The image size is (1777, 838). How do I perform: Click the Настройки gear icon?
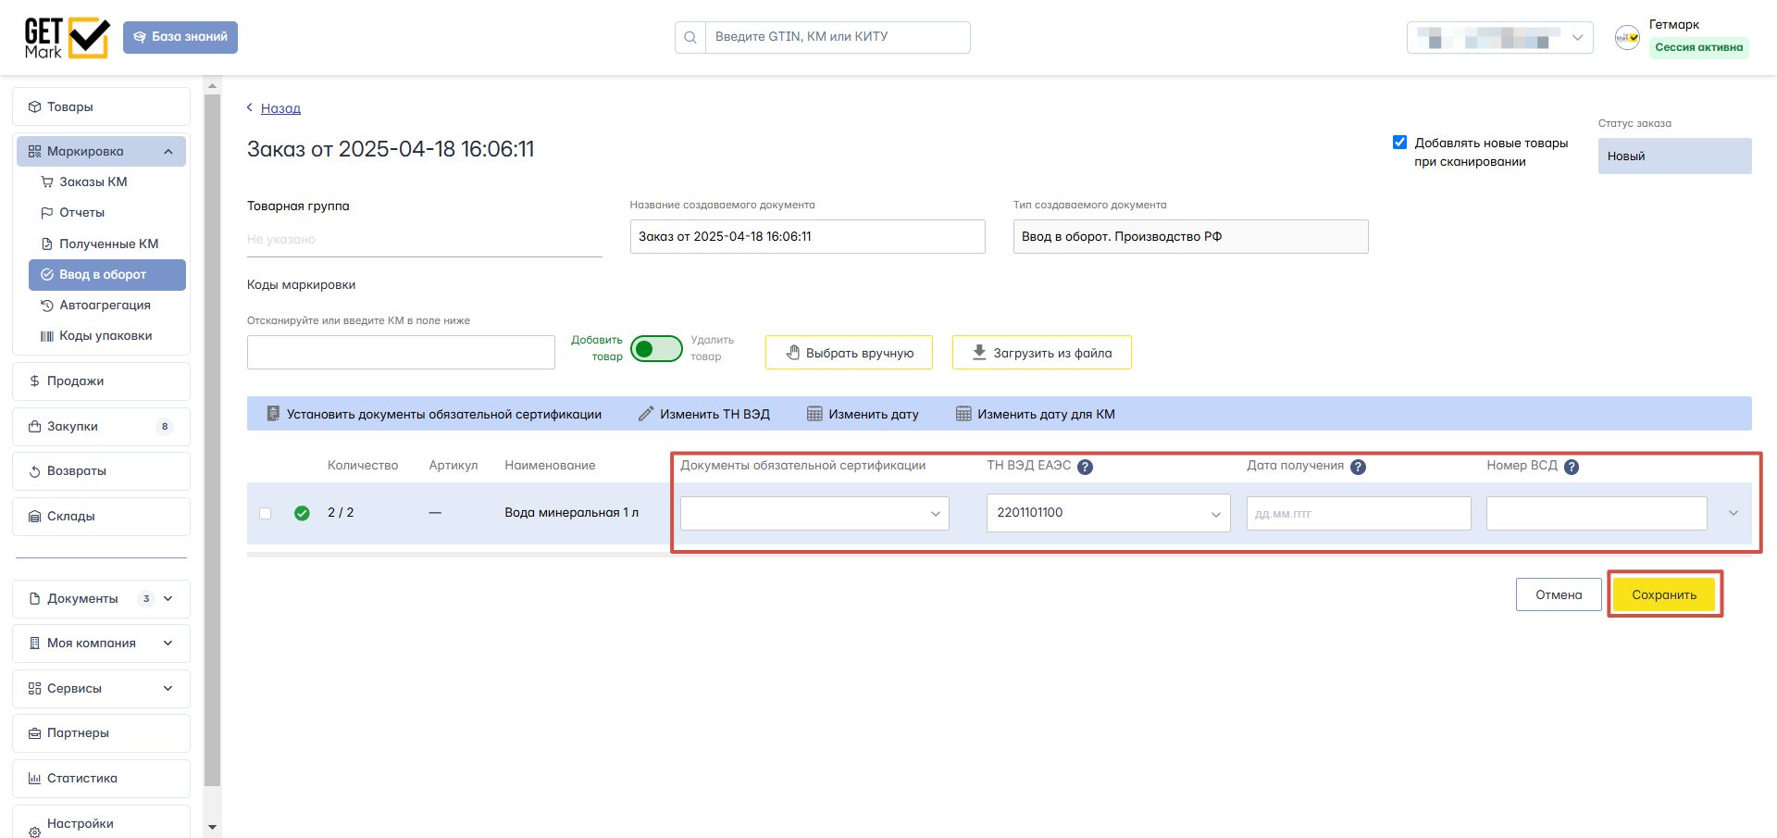[35, 832]
